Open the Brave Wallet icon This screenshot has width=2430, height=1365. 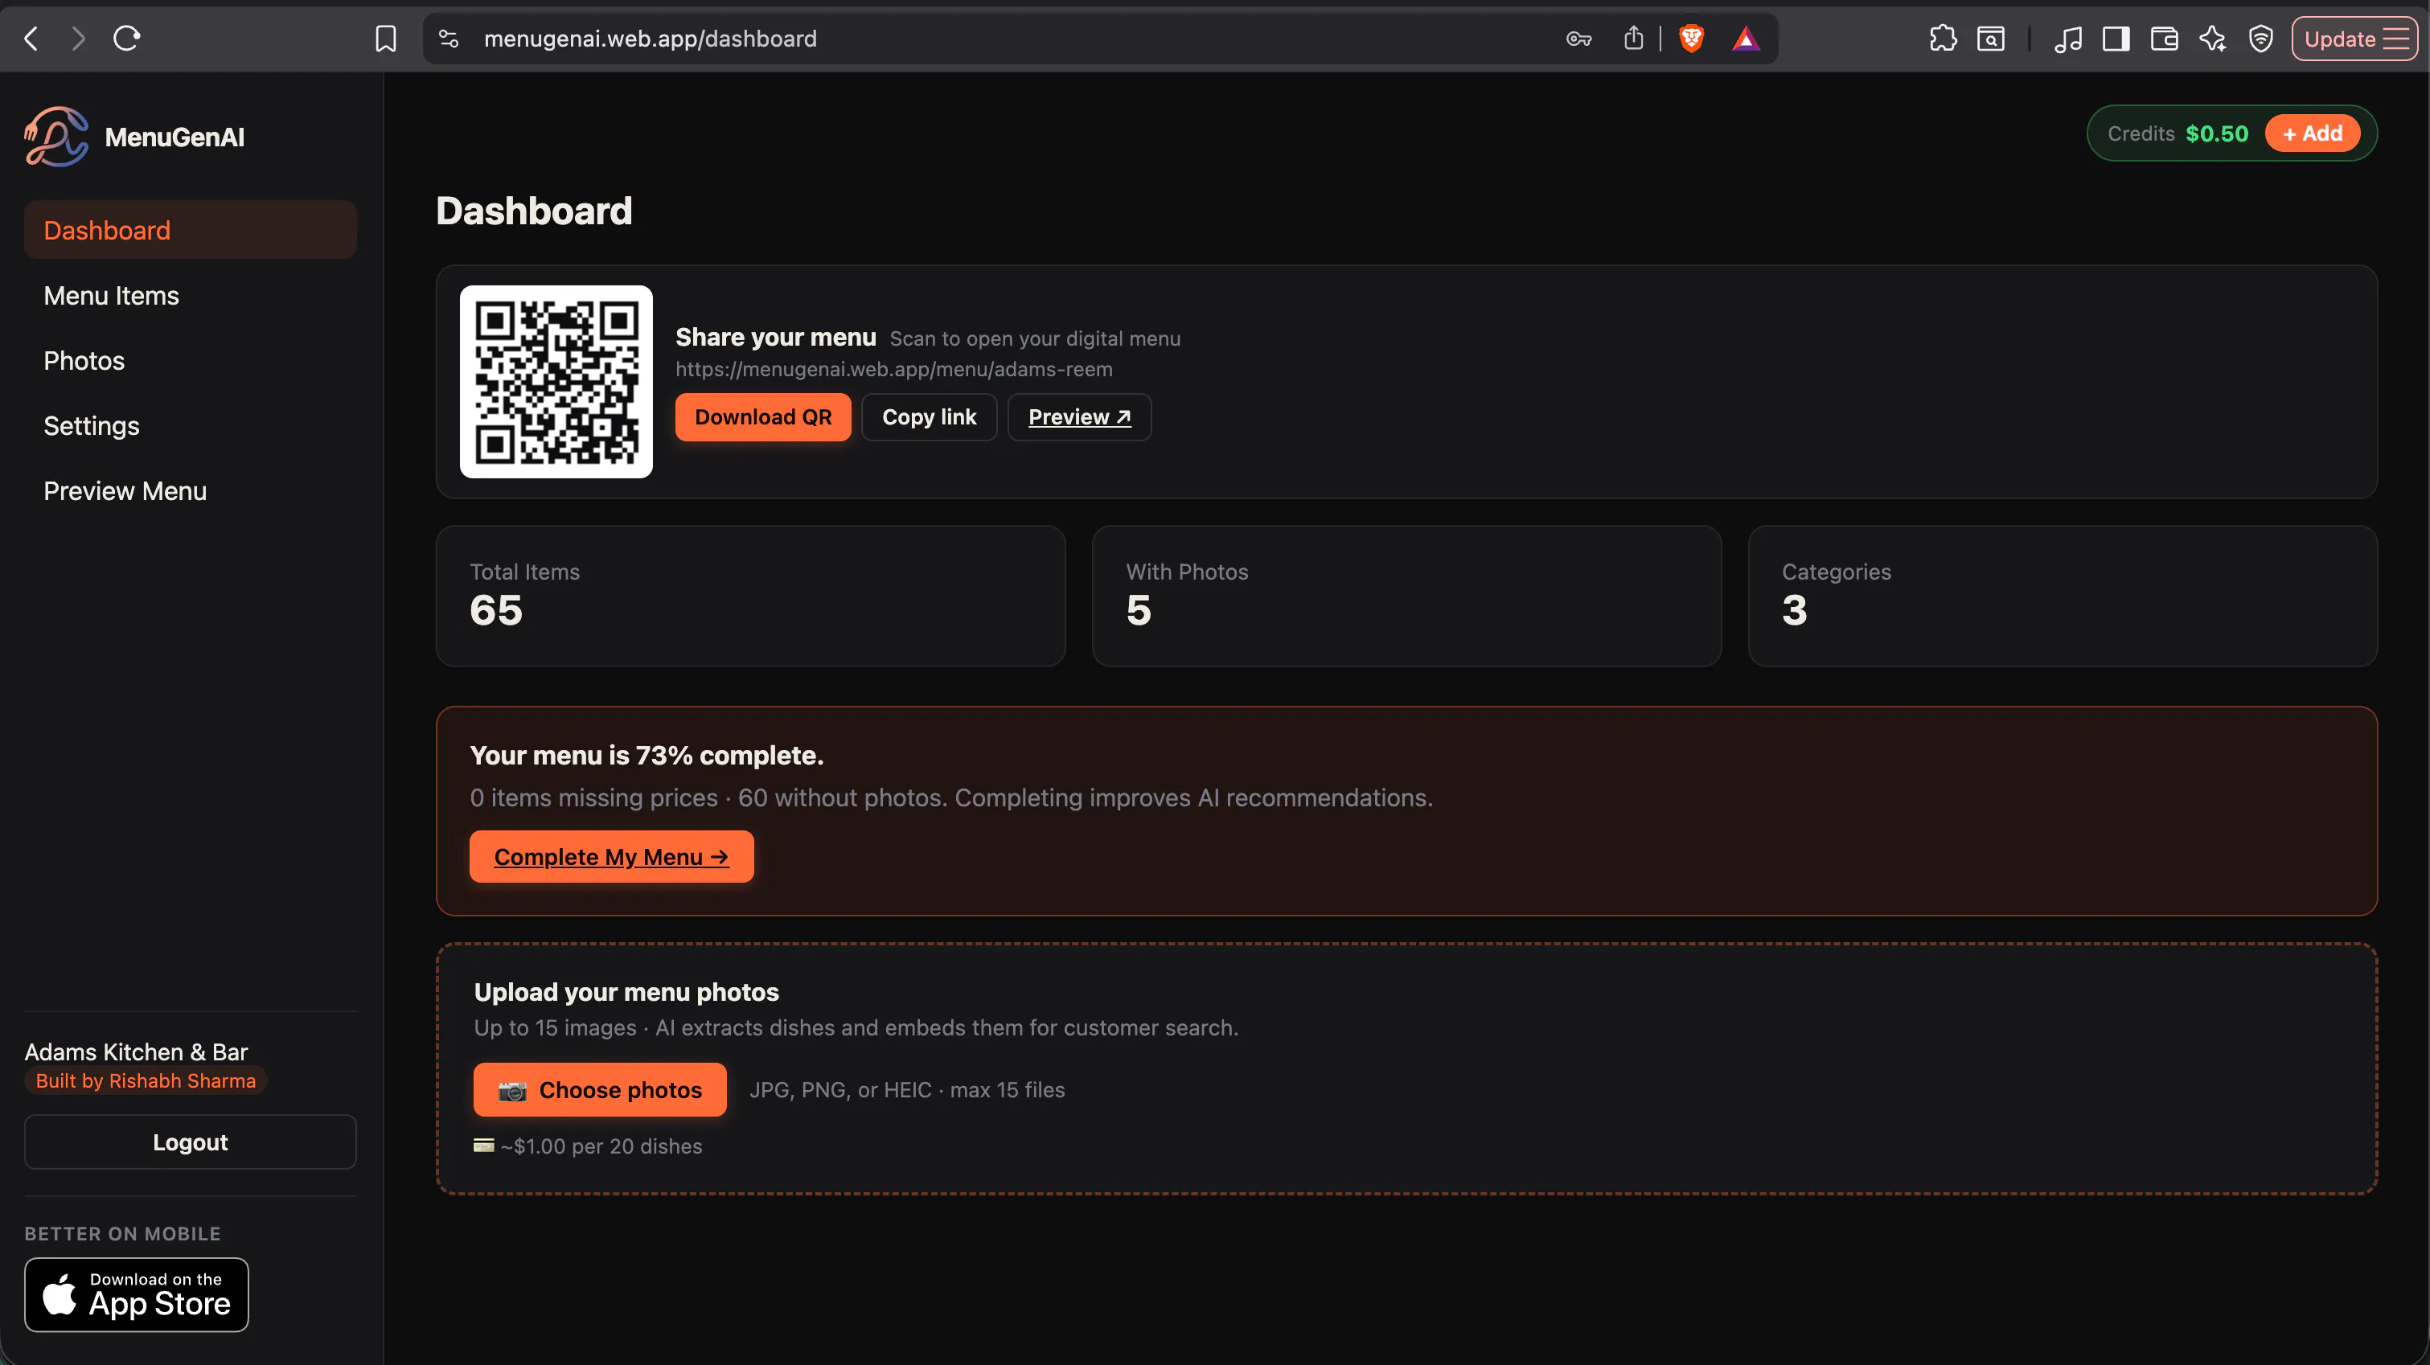[x=2164, y=39]
